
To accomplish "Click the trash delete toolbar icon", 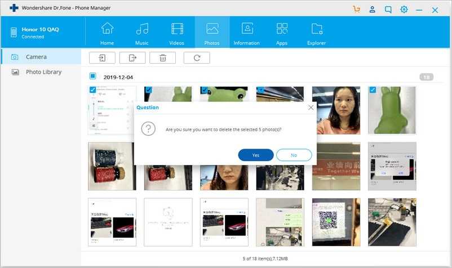I will [x=162, y=57].
